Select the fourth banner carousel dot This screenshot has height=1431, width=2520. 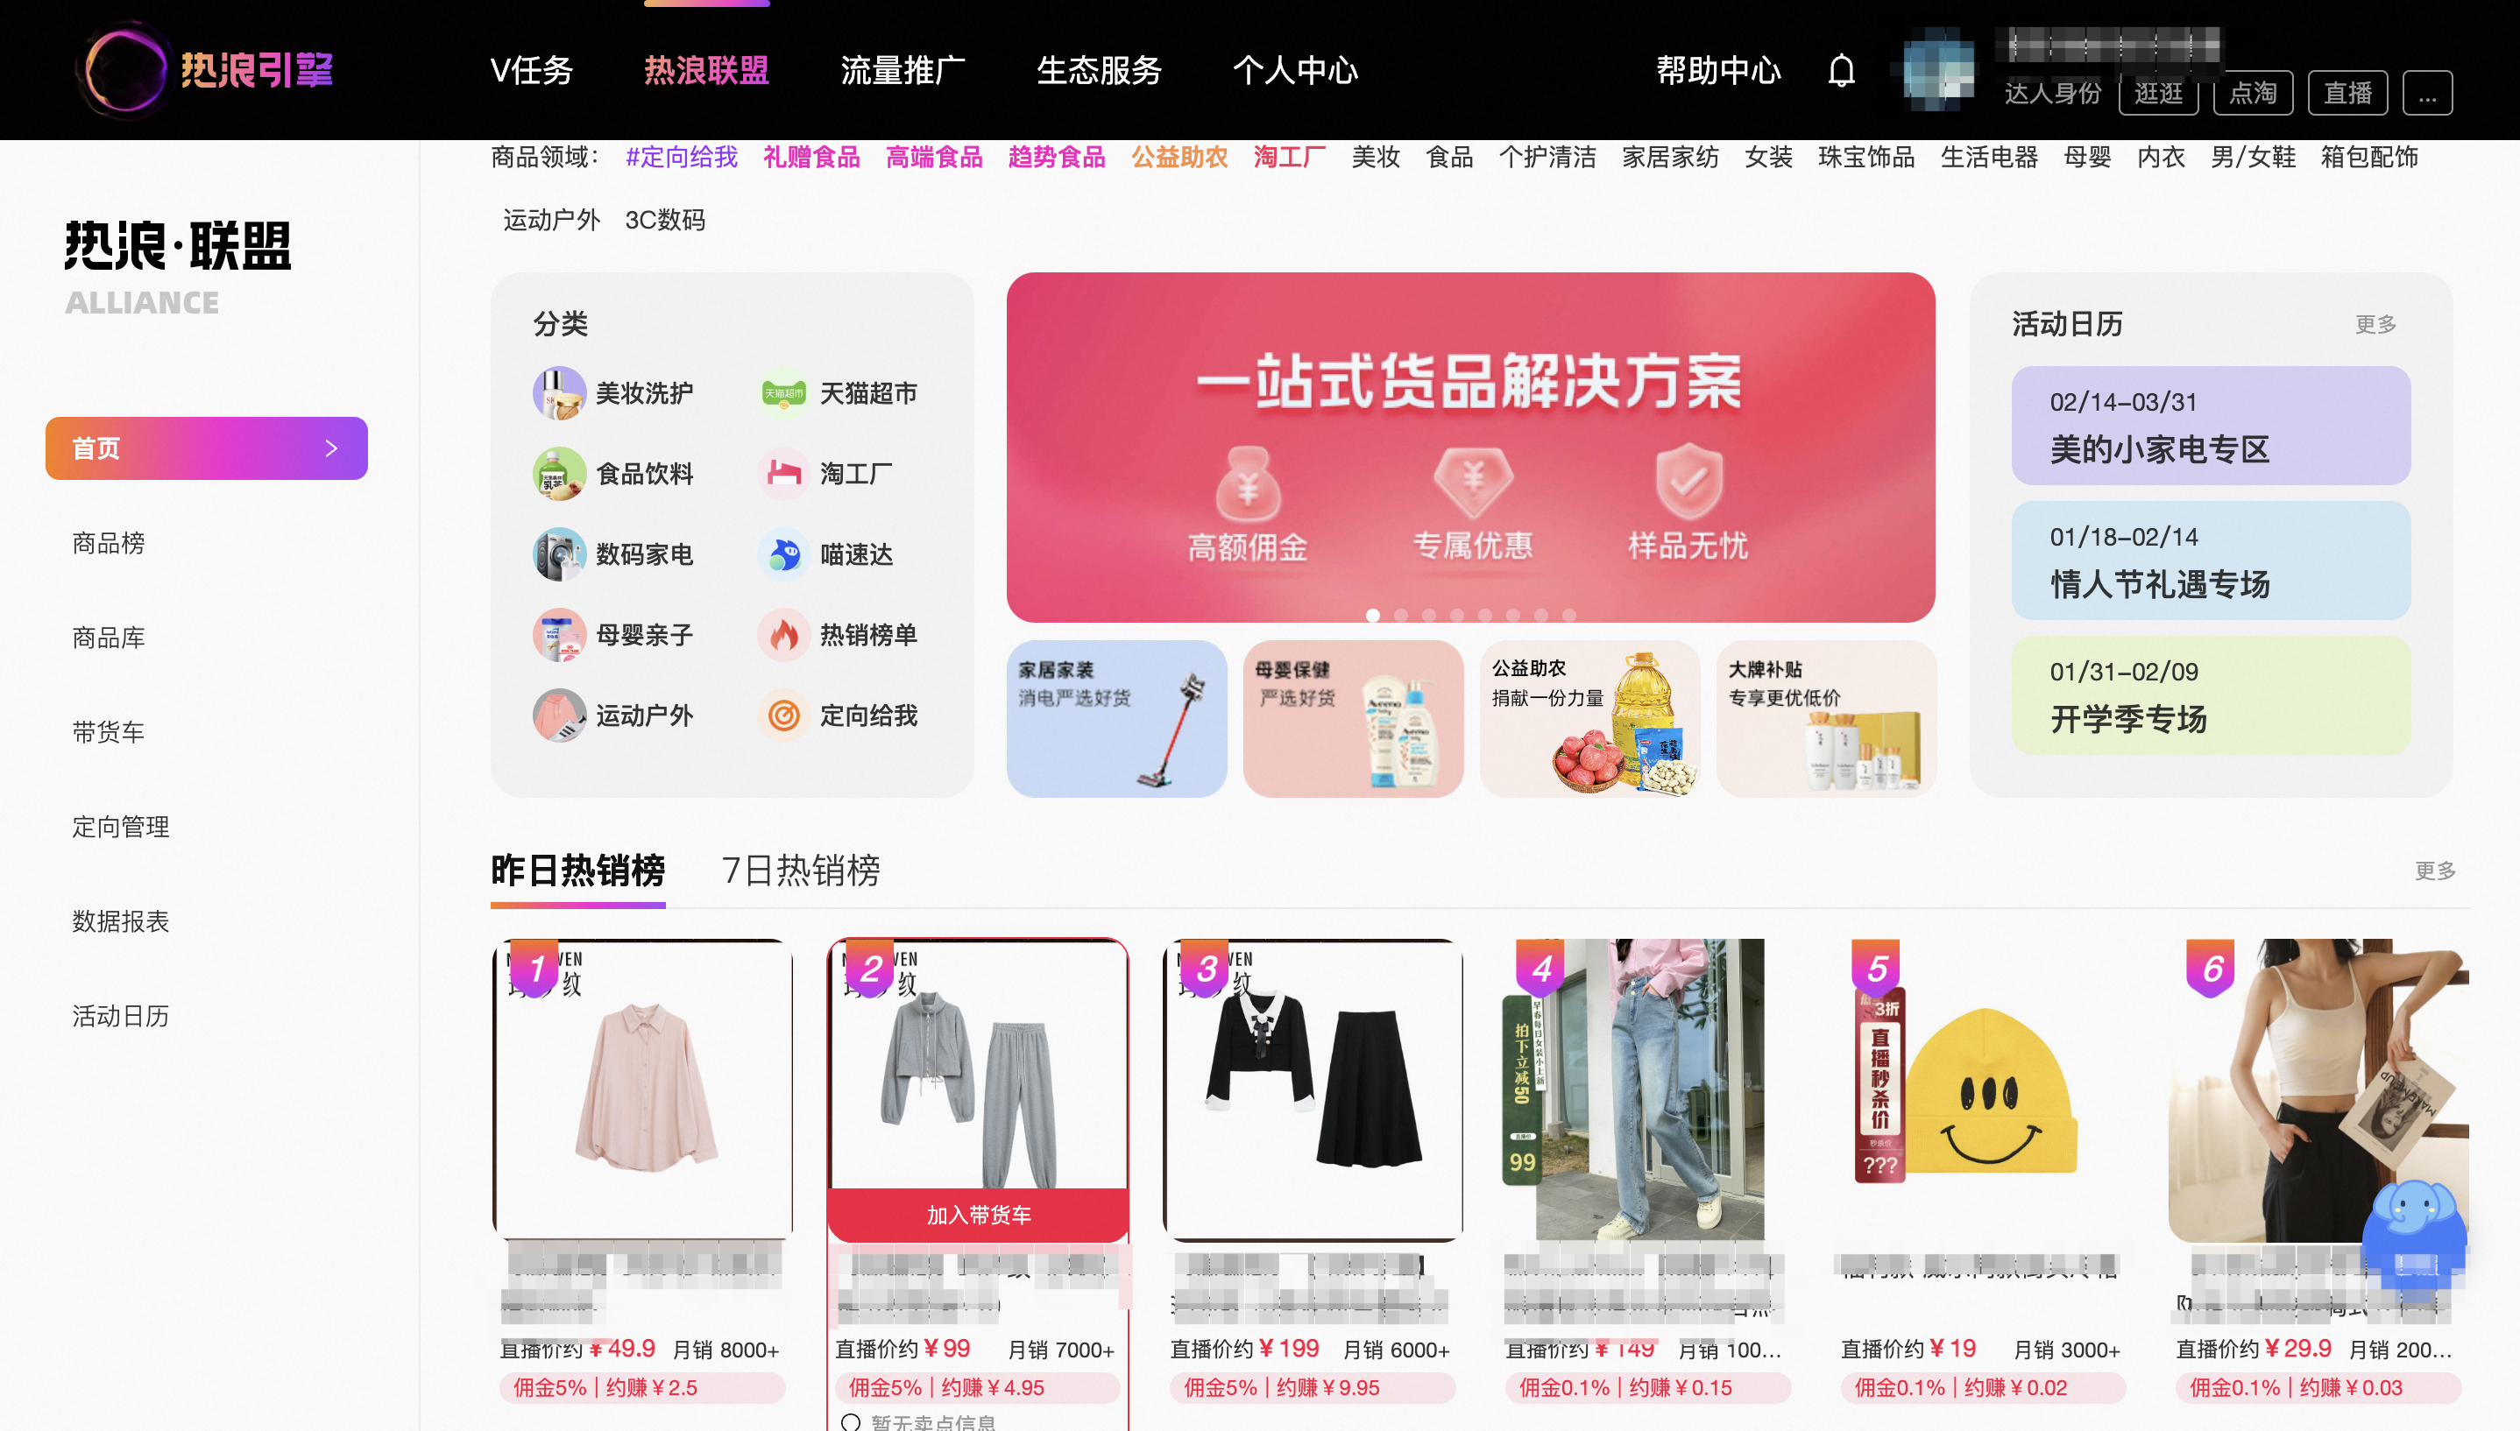click(x=1457, y=616)
